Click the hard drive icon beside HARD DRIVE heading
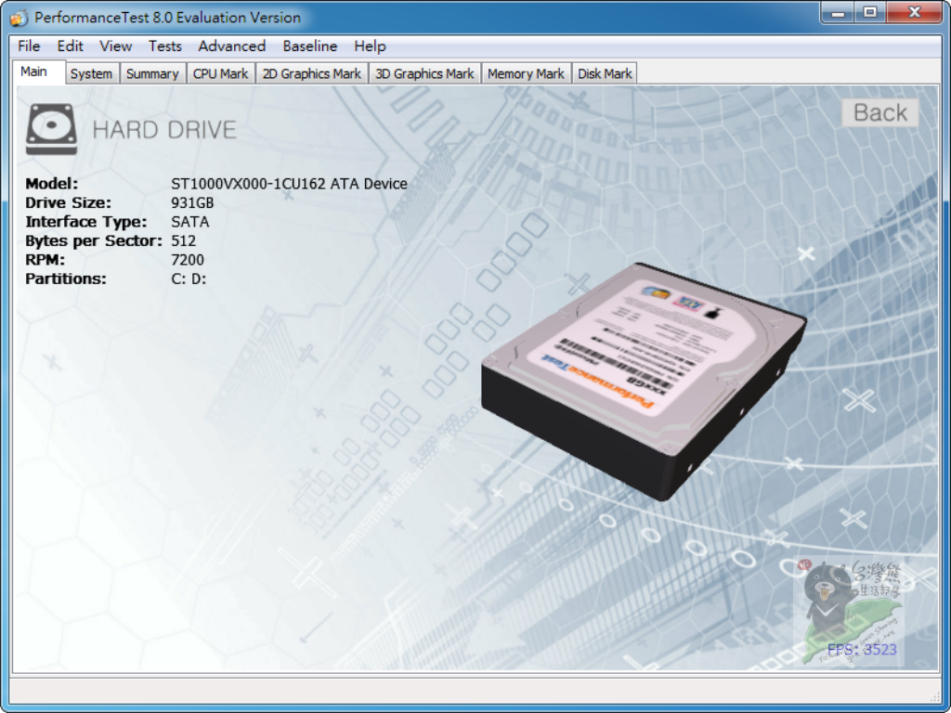This screenshot has height=713, width=951. tap(52, 129)
